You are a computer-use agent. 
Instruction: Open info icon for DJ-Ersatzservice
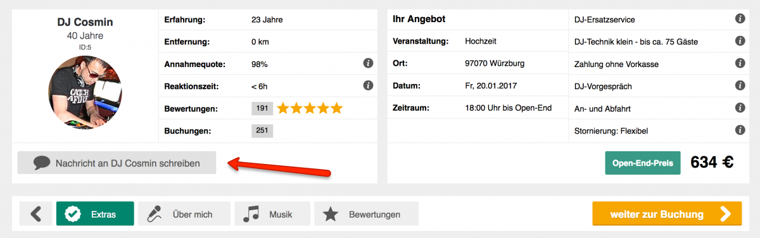click(x=739, y=20)
